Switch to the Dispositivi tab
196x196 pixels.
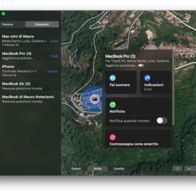pos(42,24)
